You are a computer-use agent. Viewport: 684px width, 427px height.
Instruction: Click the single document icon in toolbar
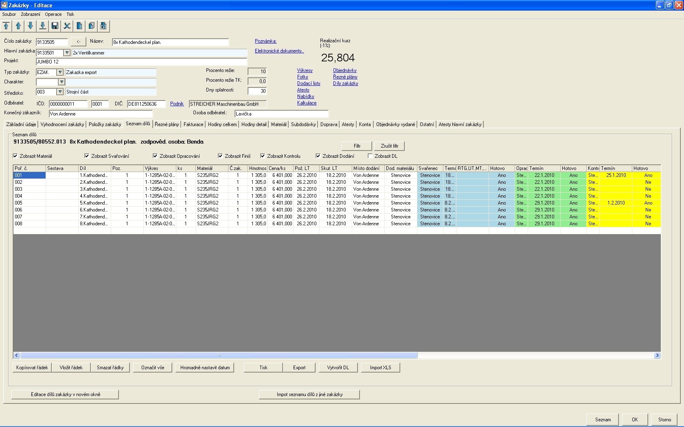point(79,26)
